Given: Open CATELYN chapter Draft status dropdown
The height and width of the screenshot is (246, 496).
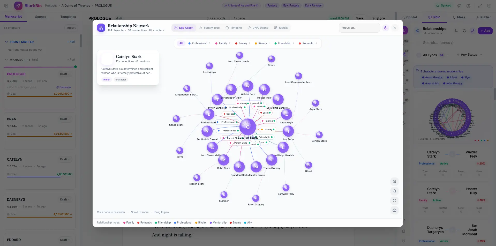Looking at the screenshot, I should point(65,159).
